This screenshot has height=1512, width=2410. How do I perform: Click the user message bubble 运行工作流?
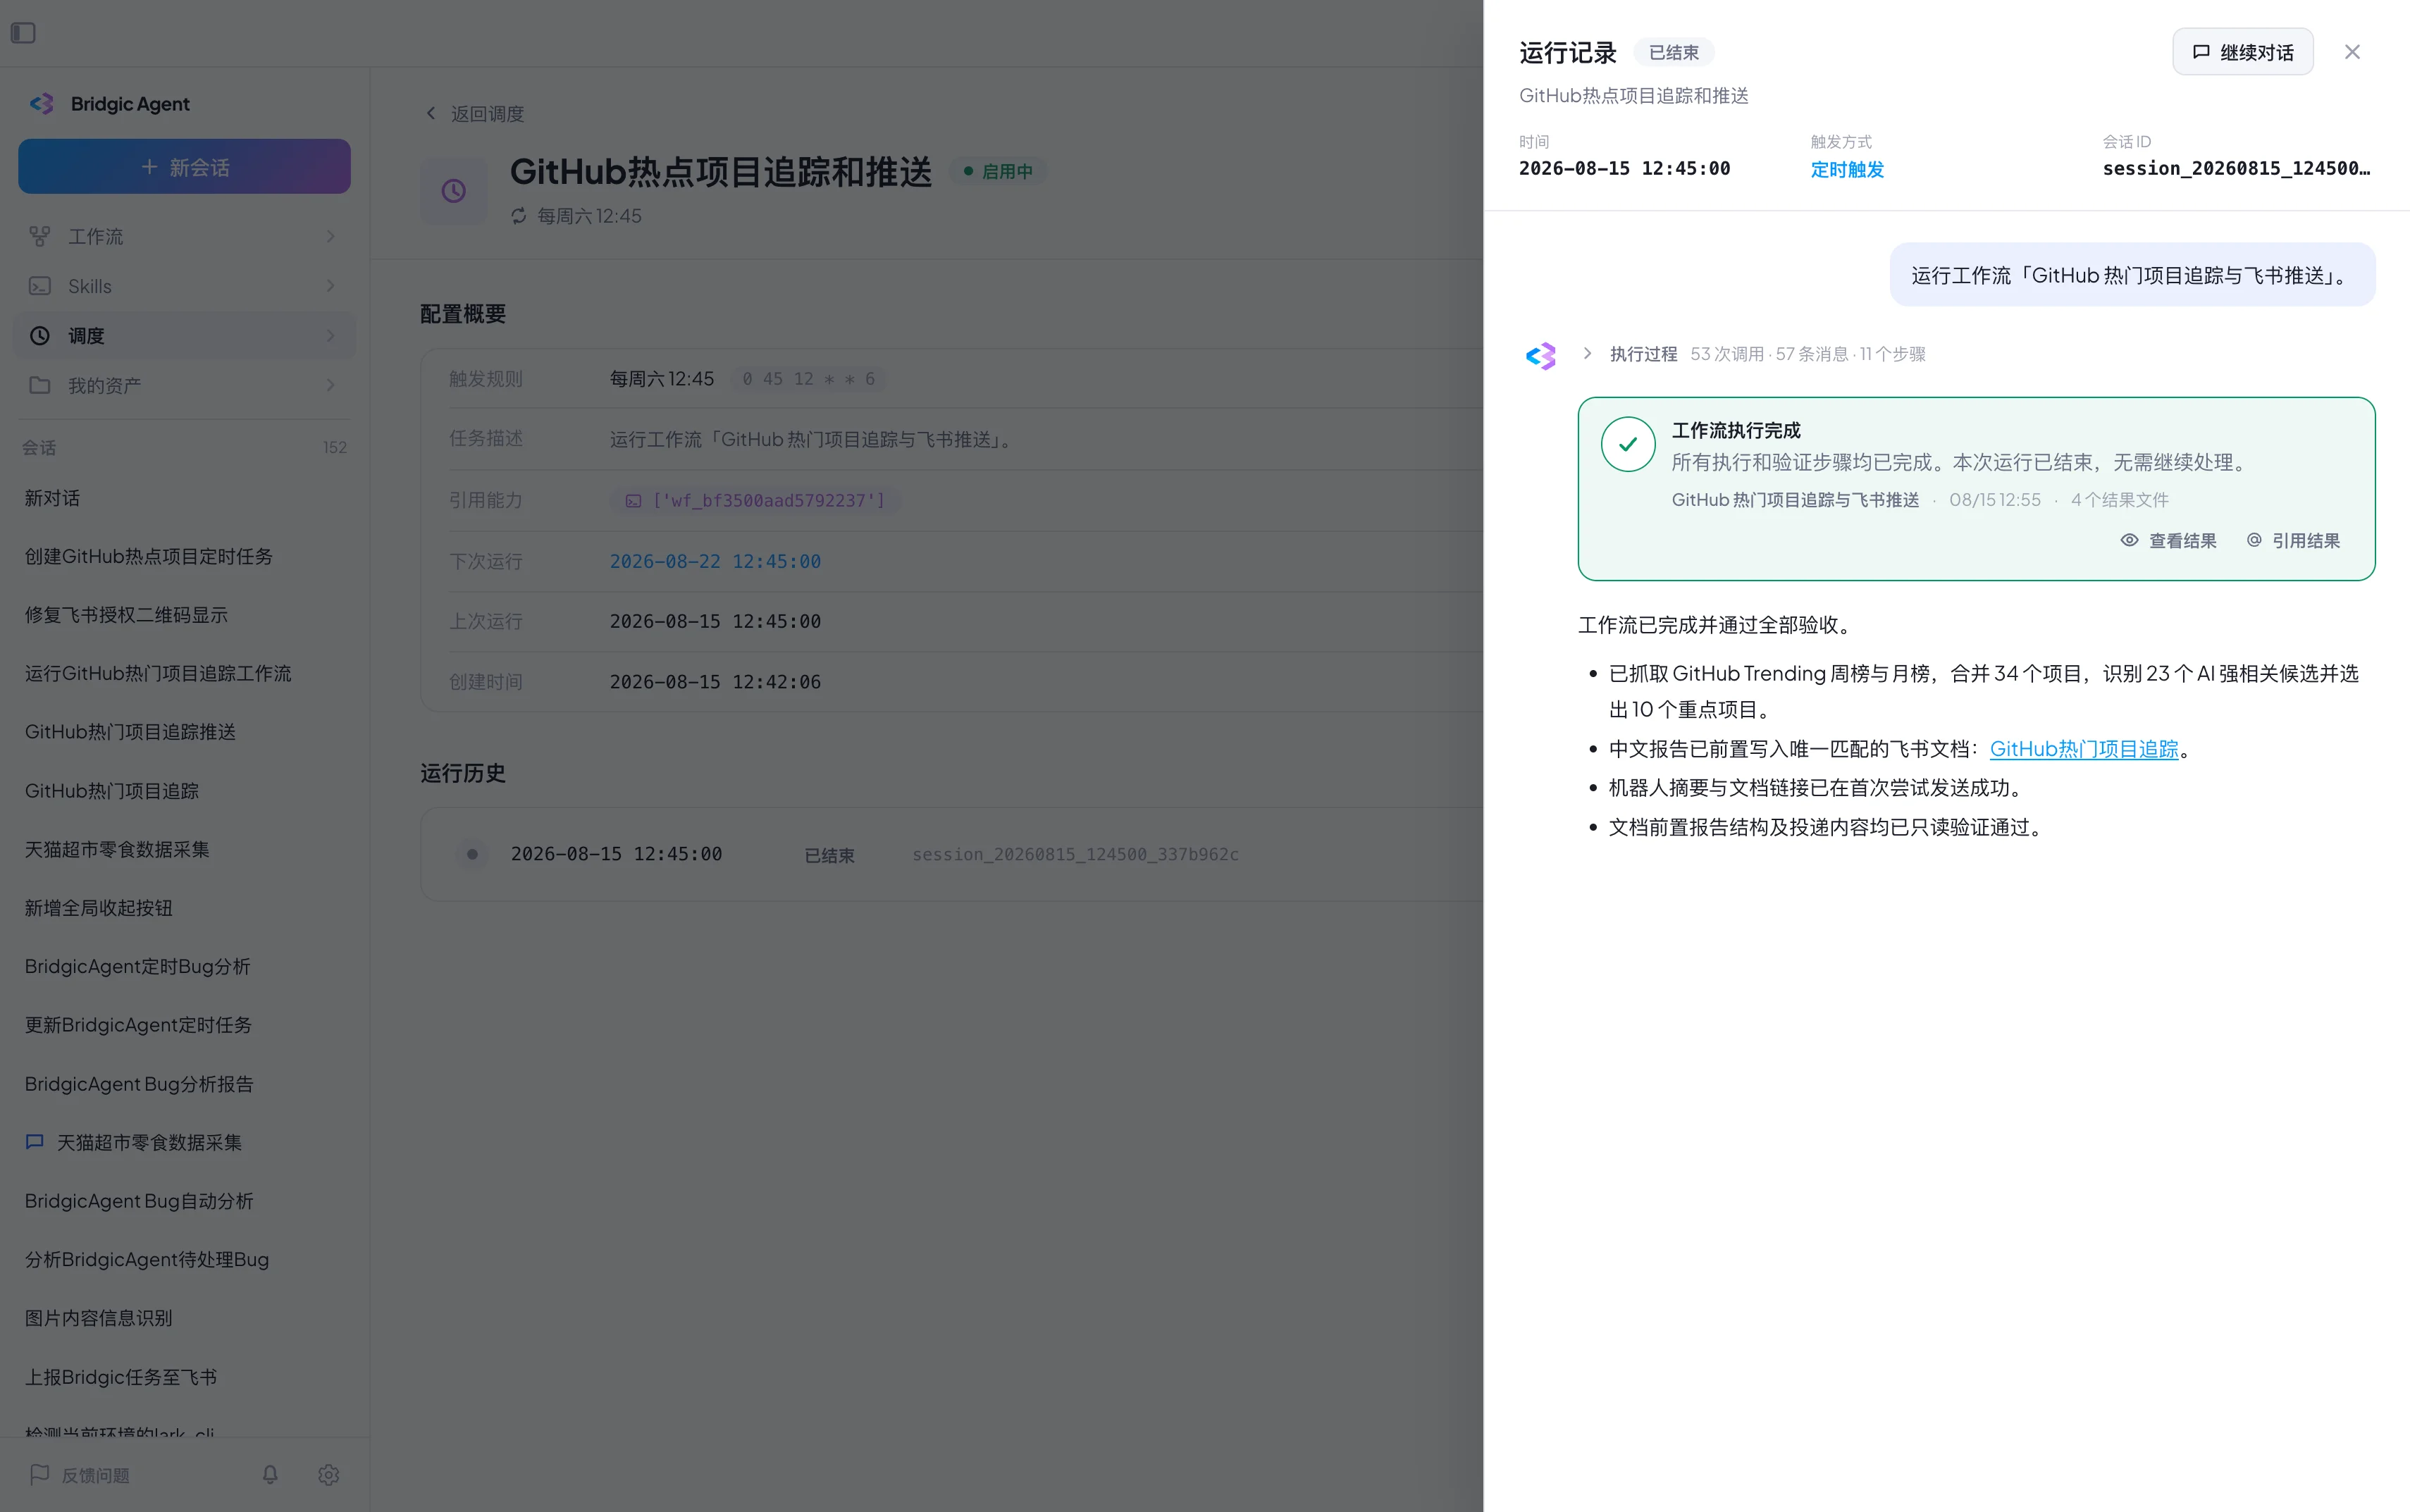[x=2132, y=275]
